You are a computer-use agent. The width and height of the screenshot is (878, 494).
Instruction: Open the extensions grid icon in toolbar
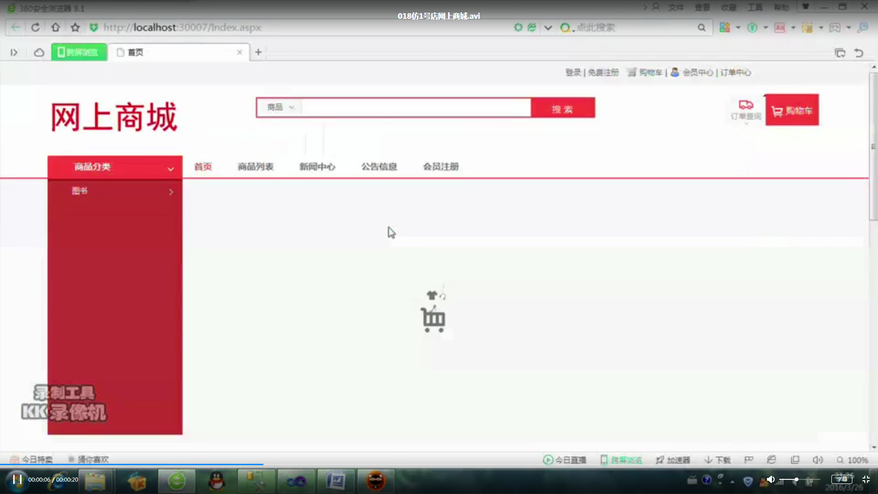[x=725, y=27]
